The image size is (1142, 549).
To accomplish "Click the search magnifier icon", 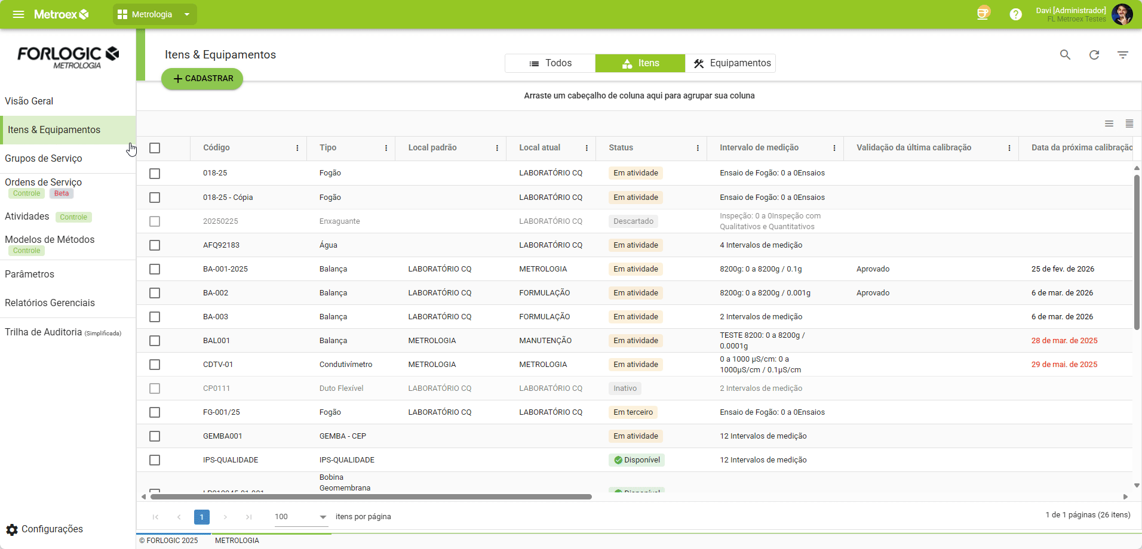I will [x=1065, y=55].
